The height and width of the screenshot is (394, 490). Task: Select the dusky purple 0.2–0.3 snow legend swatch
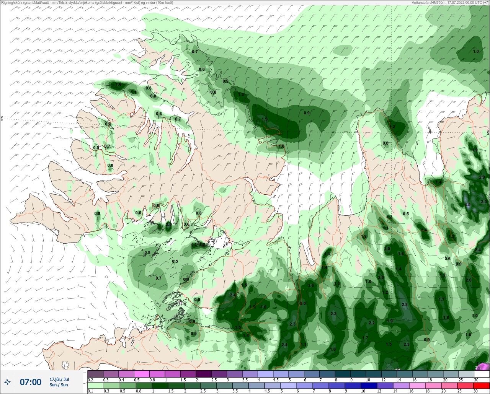pos(95,374)
